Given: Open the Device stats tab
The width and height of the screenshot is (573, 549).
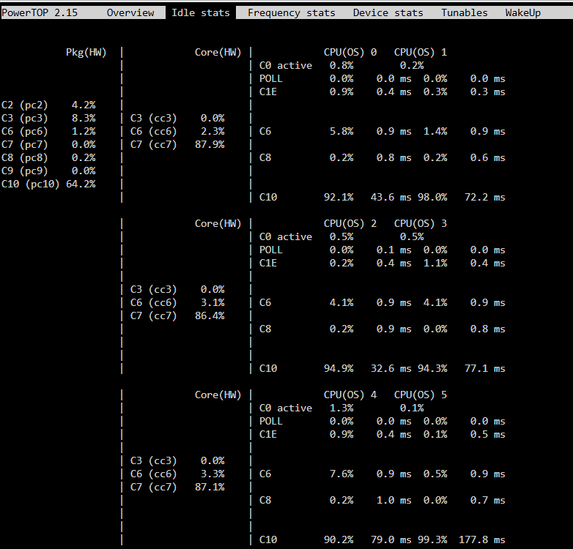Looking at the screenshot, I should tap(388, 12).
